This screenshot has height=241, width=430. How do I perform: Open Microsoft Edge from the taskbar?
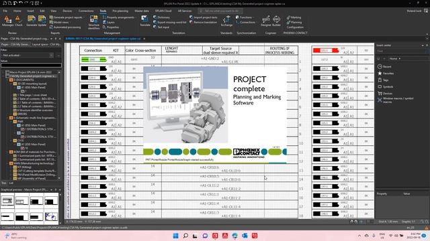coord(234,236)
